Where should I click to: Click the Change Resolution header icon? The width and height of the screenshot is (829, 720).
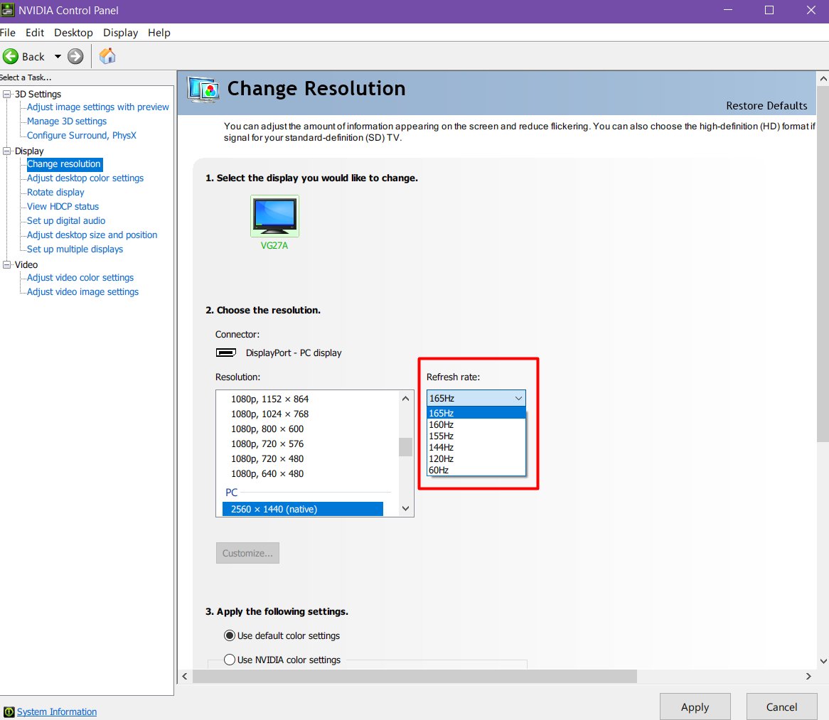pos(203,89)
